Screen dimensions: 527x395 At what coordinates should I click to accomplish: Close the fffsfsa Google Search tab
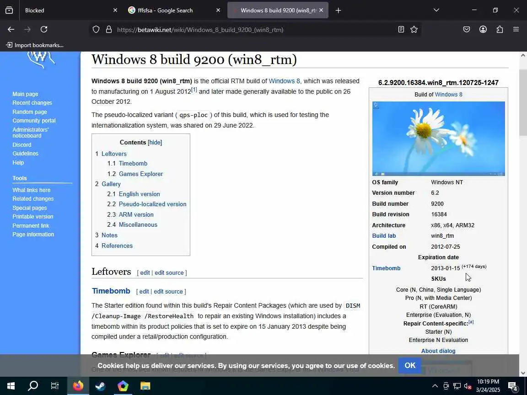(x=218, y=11)
